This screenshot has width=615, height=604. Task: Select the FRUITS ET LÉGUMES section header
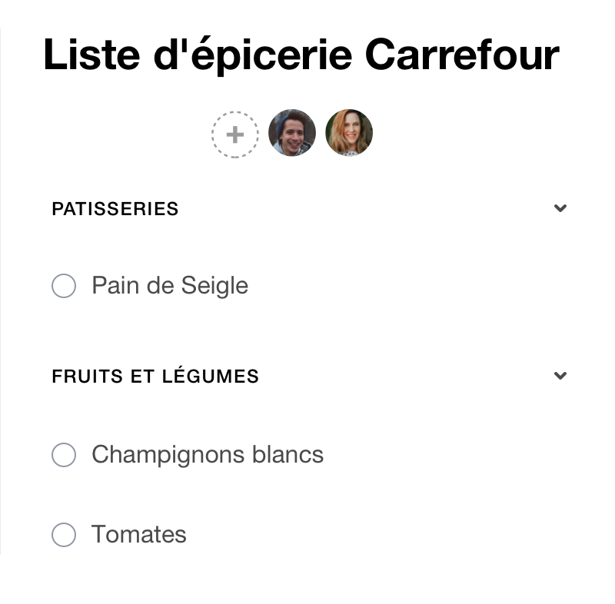click(x=155, y=376)
